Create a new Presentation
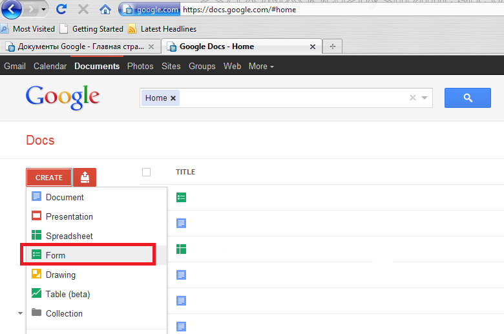504x334 pixels. click(x=96, y=216)
